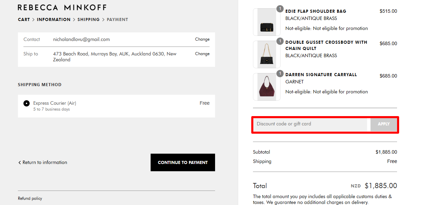Click the back chevron beside Return to information
Screen dimensions: 436x205
20,162
